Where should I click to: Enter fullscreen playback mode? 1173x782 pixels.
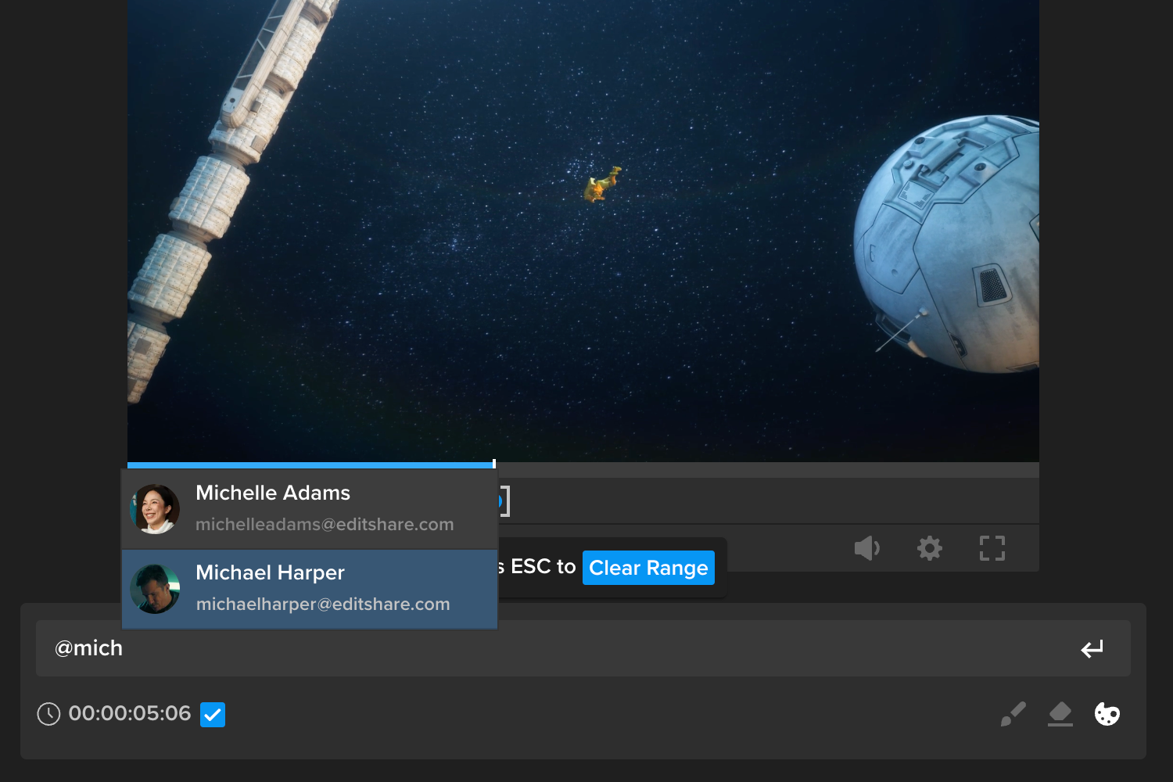click(992, 548)
